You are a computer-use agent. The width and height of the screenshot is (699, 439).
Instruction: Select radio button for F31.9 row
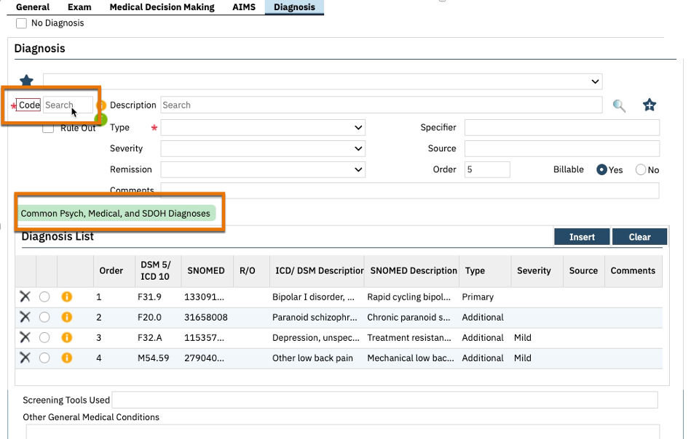point(45,297)
